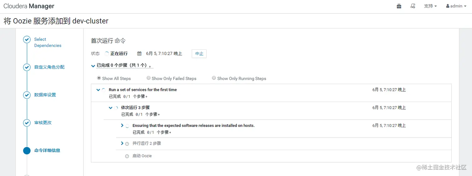The image size is (472, 176).
Task: Click the 审核更改 step check icon
Action: pyautogui.click(x=27, y=123)
